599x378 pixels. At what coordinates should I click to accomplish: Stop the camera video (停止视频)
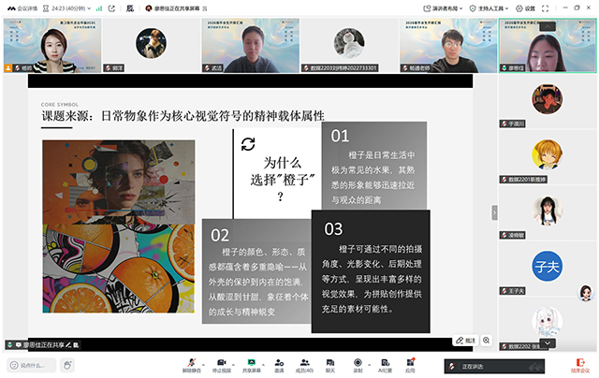[x=221, y=363]
